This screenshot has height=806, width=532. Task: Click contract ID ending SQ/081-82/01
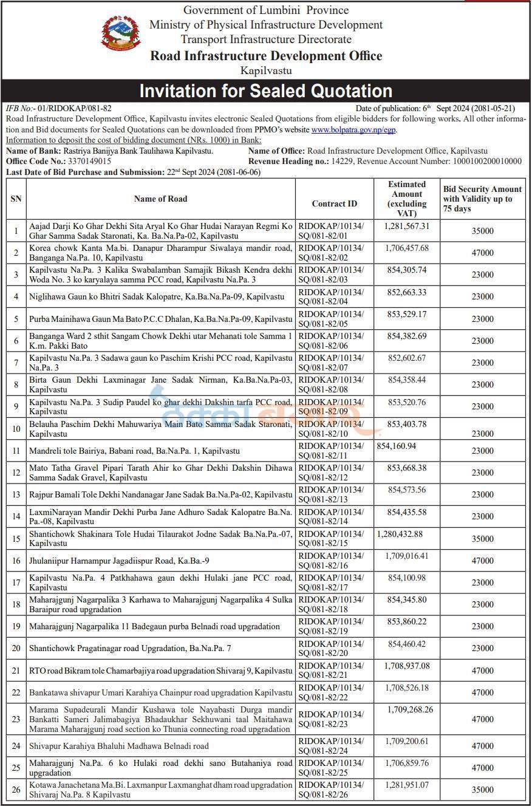pos(332,231)
